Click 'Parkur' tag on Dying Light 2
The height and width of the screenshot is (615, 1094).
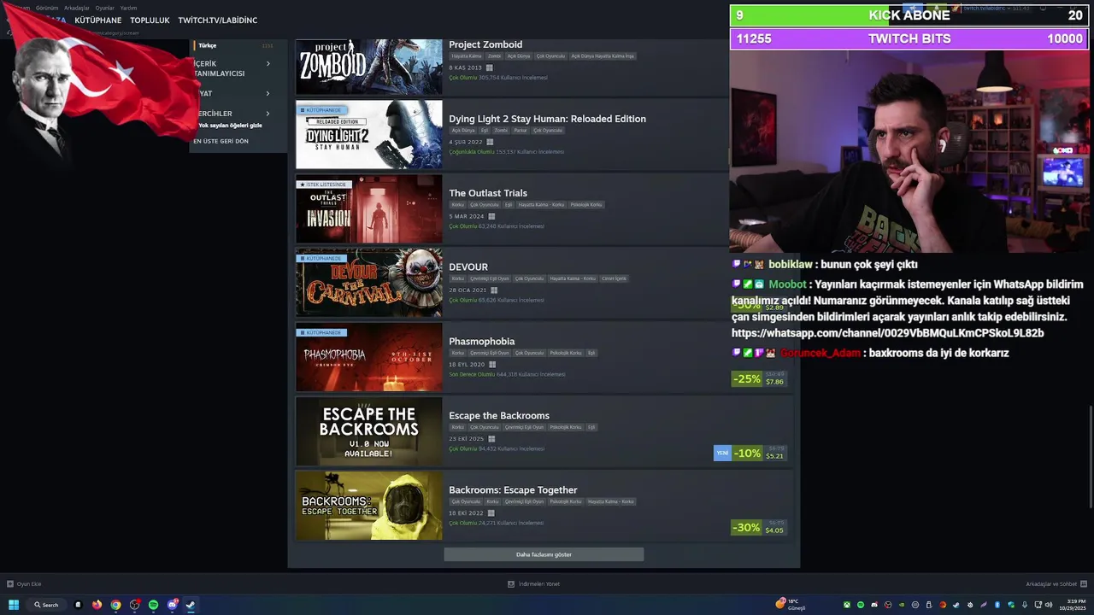(521, 131)
